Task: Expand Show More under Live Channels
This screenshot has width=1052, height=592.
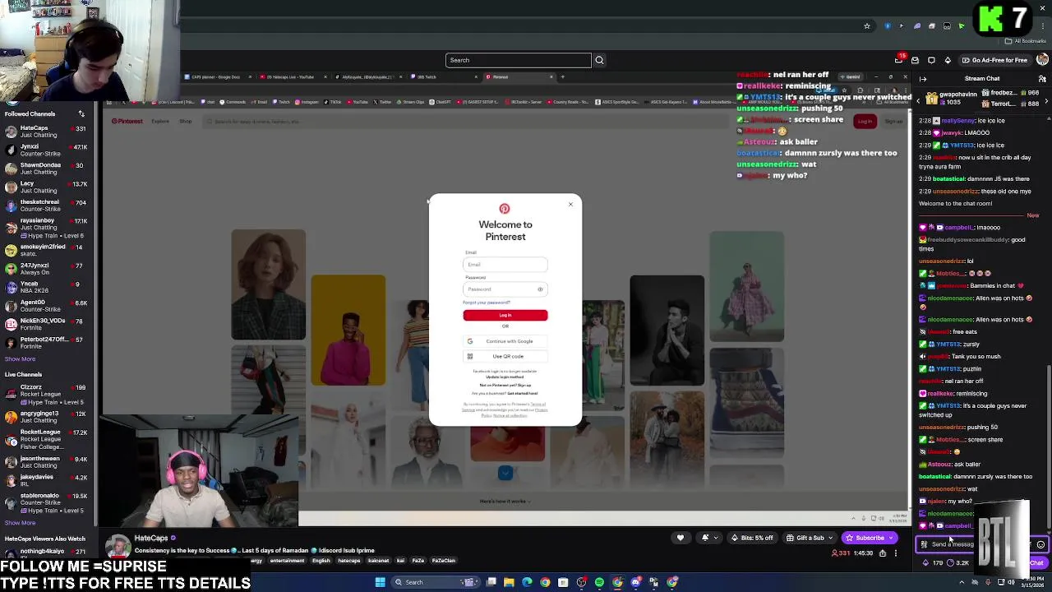Action: click(20, 523)
